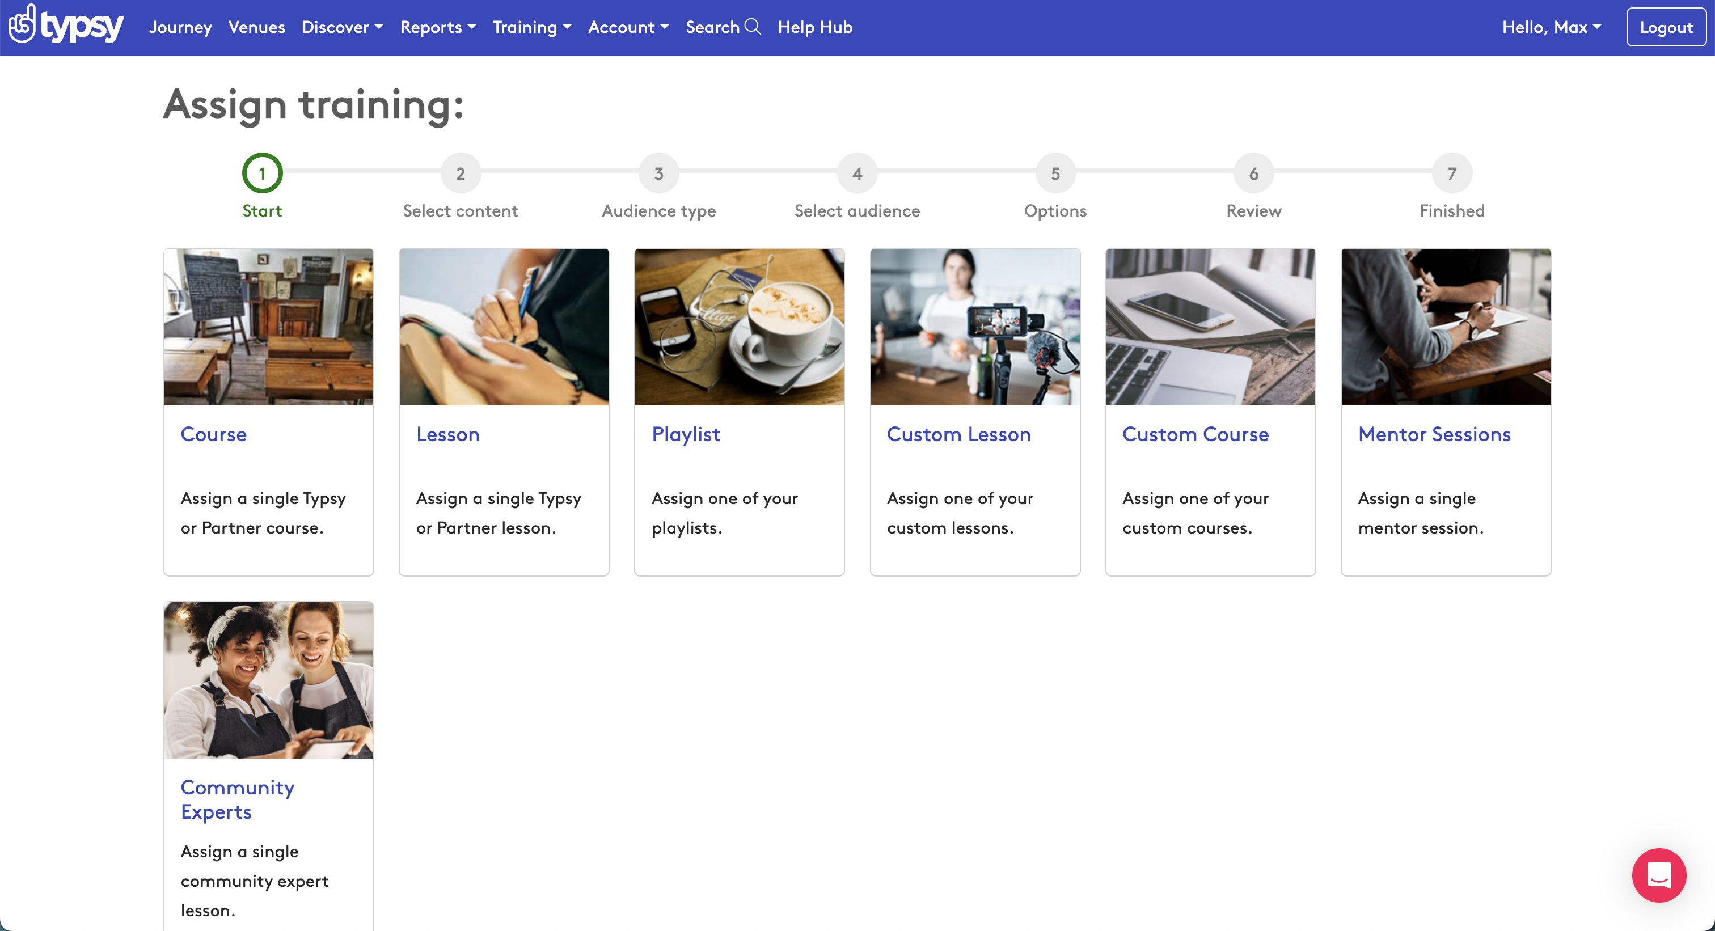1715x931 pixels.
Task: Click step 1 Start circle
Action: pos(261,173)
